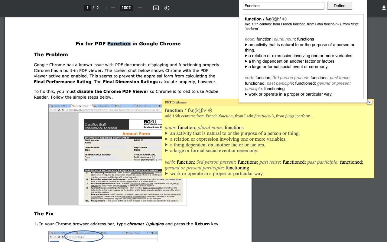Zoom in with the plus button
This screenshot has width=387, height=242.
point(140,8)
